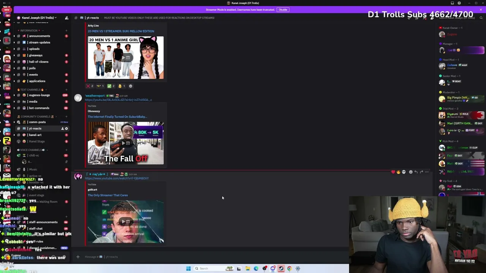Click the plus attach button in message bar
This screenshot has height=273, width=486.
(78, 257)
